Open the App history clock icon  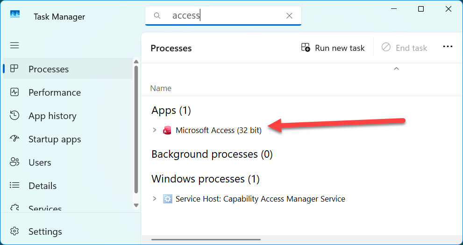coord(14,116)
